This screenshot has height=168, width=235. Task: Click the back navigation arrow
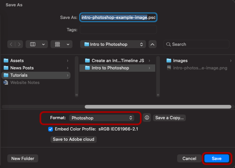point(12,44)
